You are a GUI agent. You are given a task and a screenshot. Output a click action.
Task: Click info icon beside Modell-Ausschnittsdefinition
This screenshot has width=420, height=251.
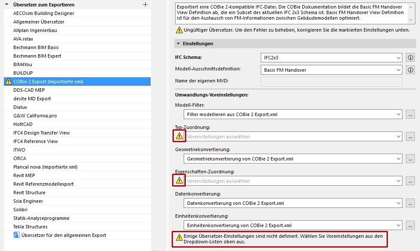(x=410, y=70)
